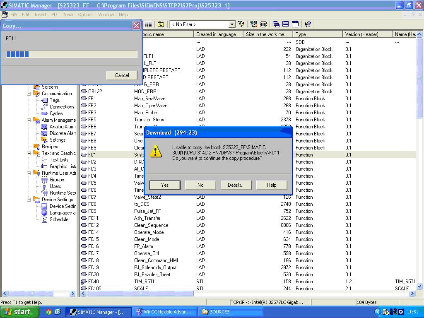Open the Options menu
Screen dimensions: 424x318
click(85, 14)
